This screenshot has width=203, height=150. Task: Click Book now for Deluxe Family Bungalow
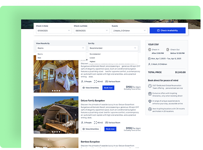pyautogui.click(x=110, y=129)
